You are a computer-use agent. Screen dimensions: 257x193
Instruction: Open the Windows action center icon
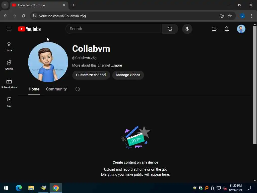(249, 188)
